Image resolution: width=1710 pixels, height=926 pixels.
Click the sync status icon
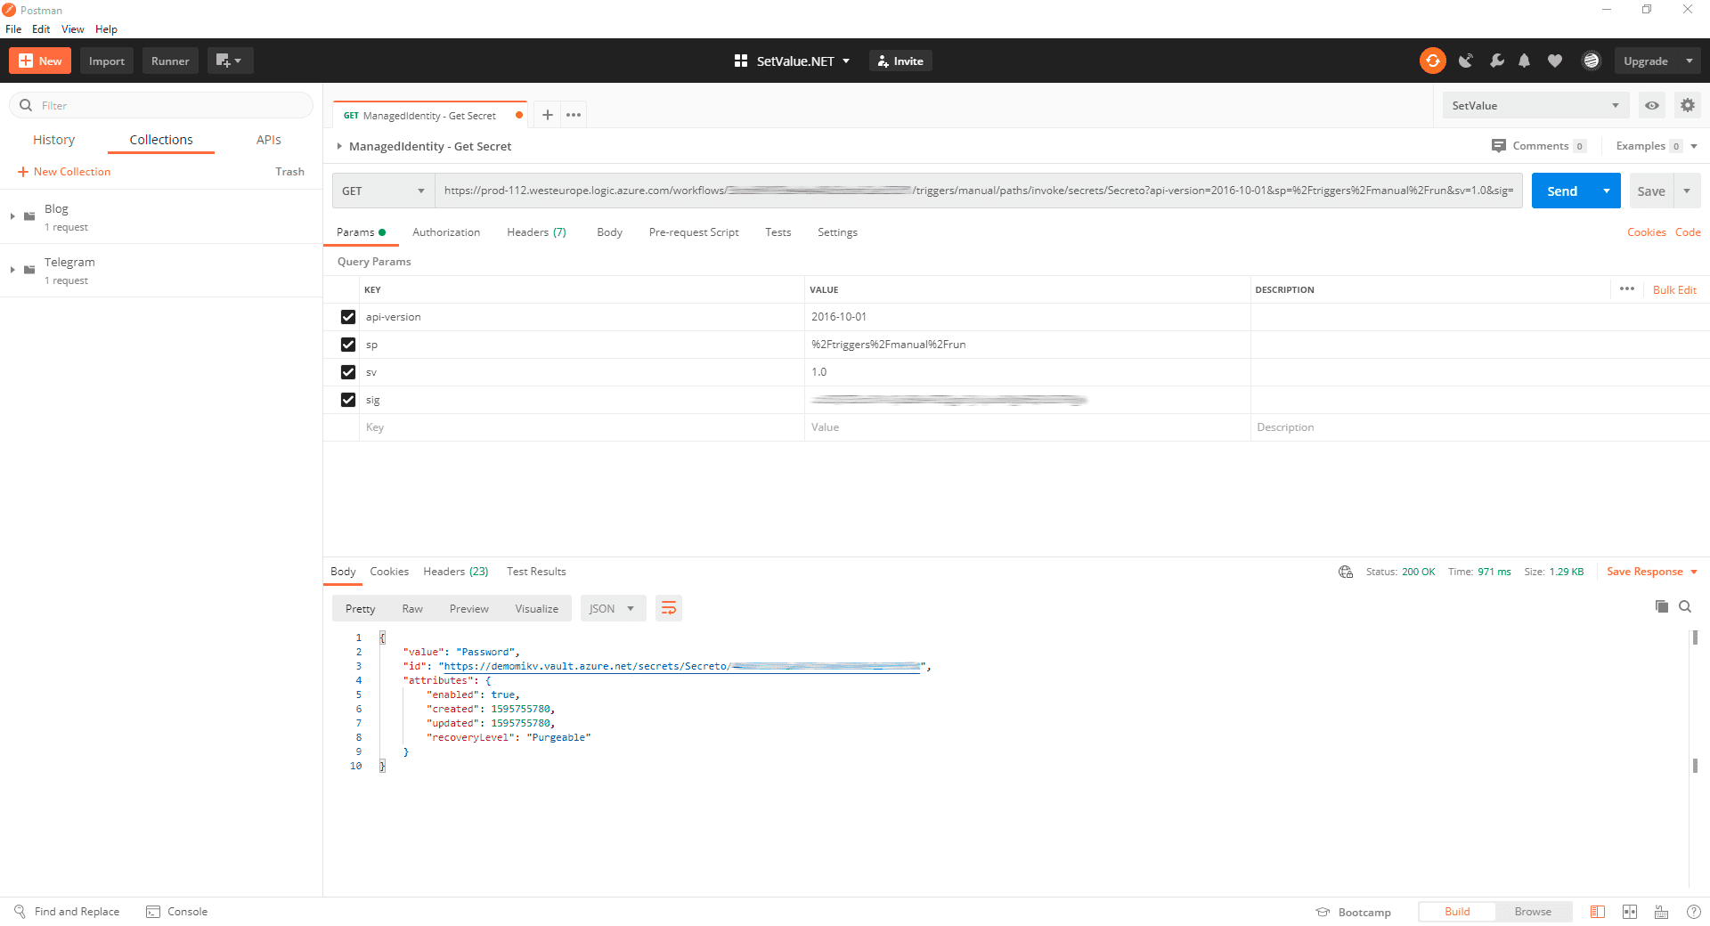click(x=1432, y=61)
